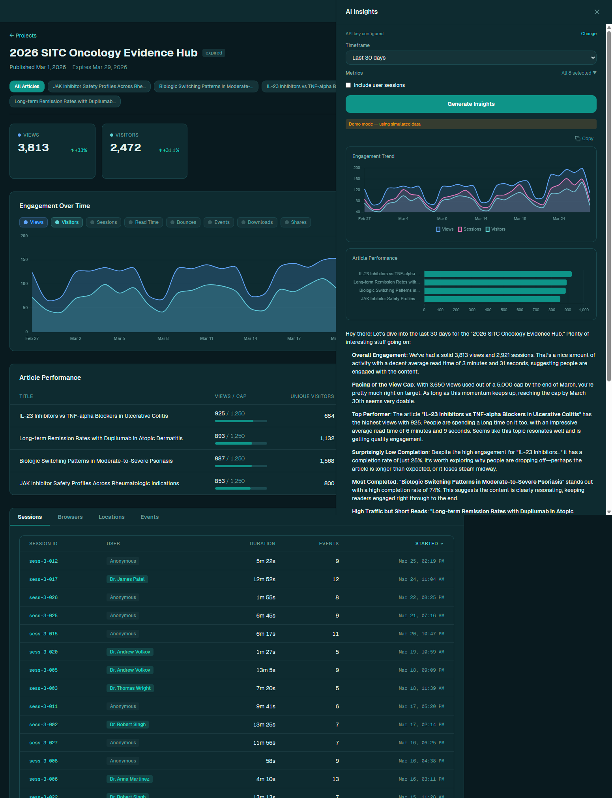Viewport: 612px width, 798px height.
Task: Open the Timeframe Last 30 days dropdown
Action: coord(471,58)
